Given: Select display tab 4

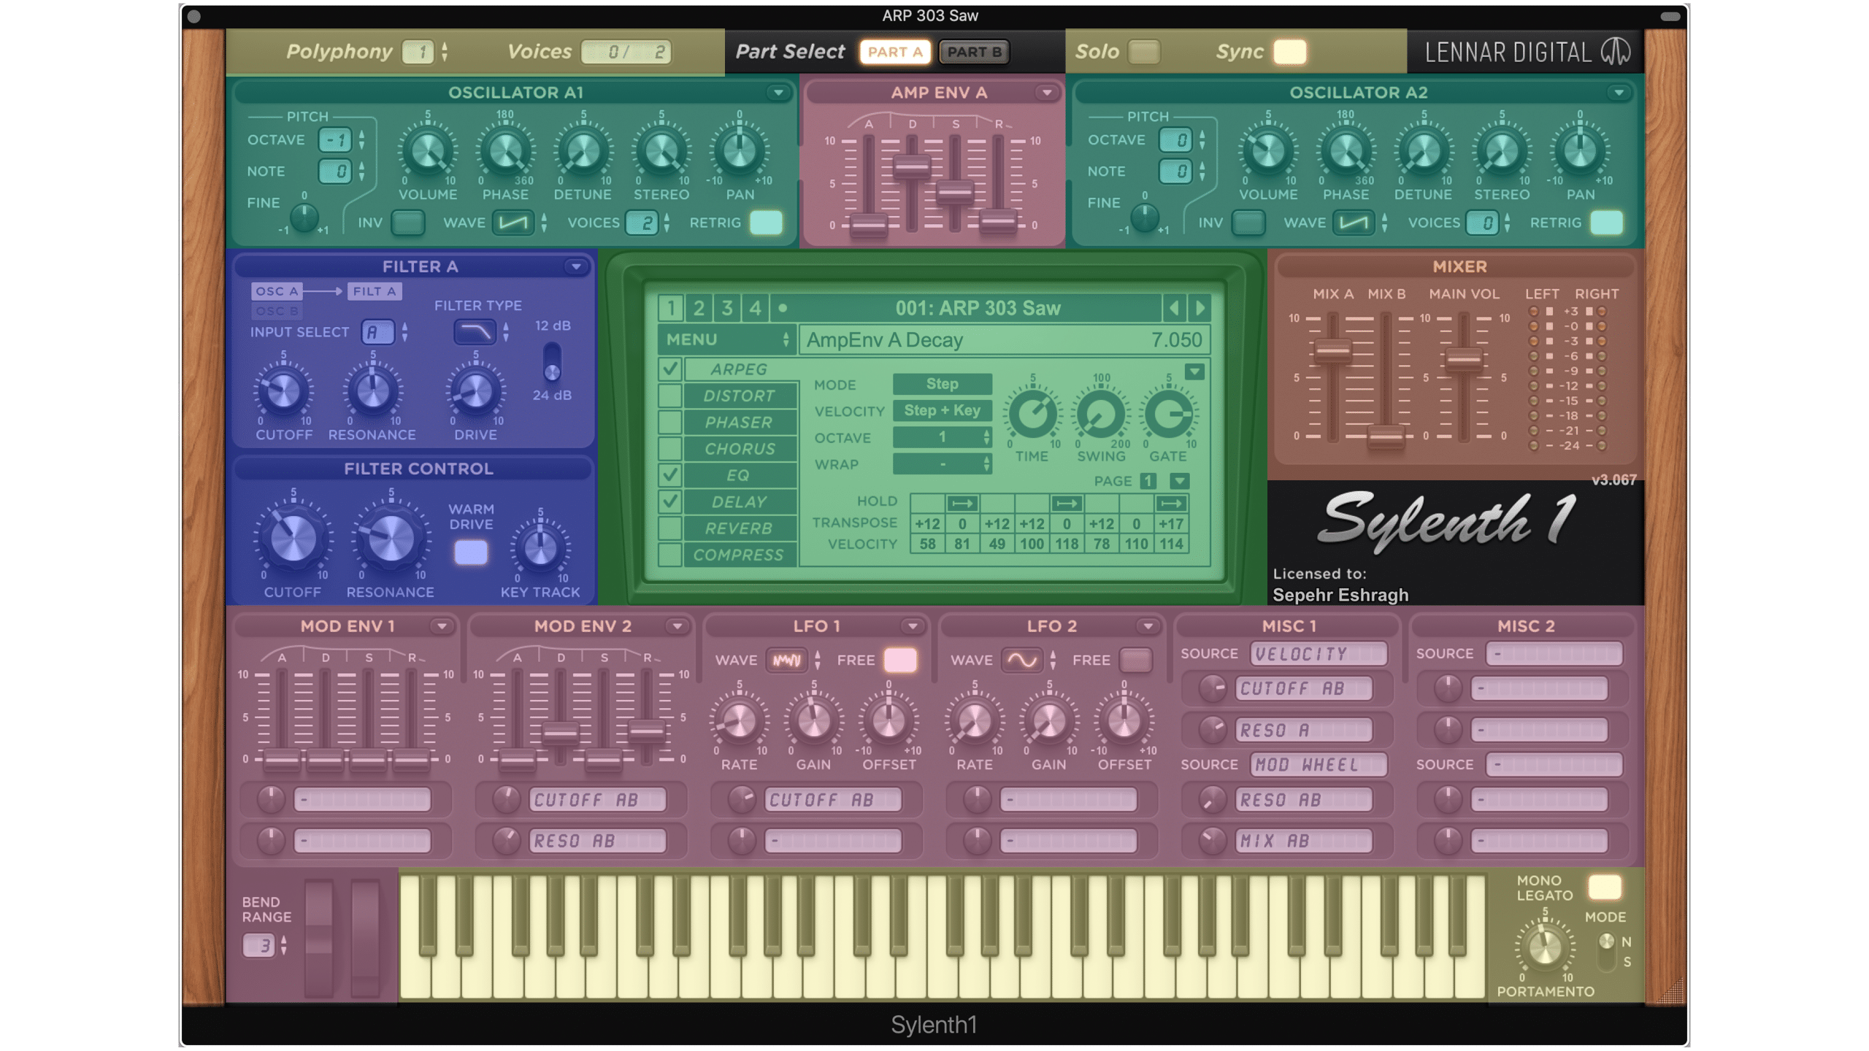Looking at the screenshot, I should [x=755, y=308].
